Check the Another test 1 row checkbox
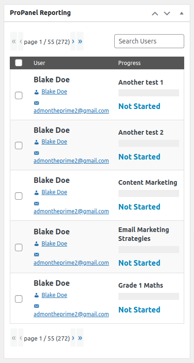Screen dimensions: 194x363 point(19,95)
